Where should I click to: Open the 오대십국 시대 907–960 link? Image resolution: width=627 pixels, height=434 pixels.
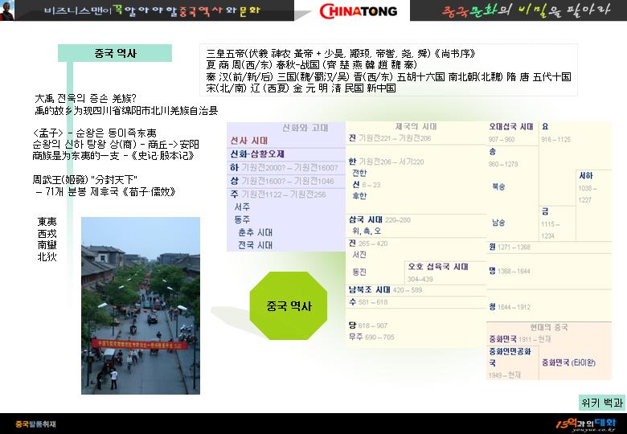point(510,133)
